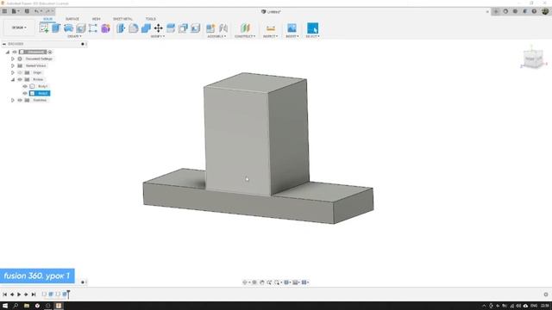Activate the blue Select tool
The width and height of the screenshot is (552, 310).
pos(312,28)
